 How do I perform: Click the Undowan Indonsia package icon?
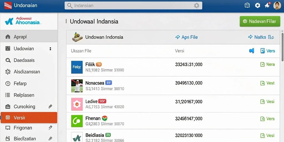(x=77, y=37)
